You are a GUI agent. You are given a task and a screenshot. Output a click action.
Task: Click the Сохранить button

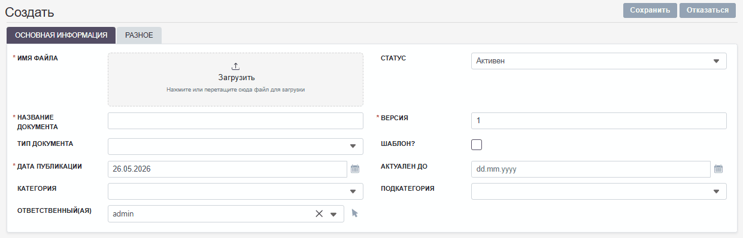click(650, 10)
